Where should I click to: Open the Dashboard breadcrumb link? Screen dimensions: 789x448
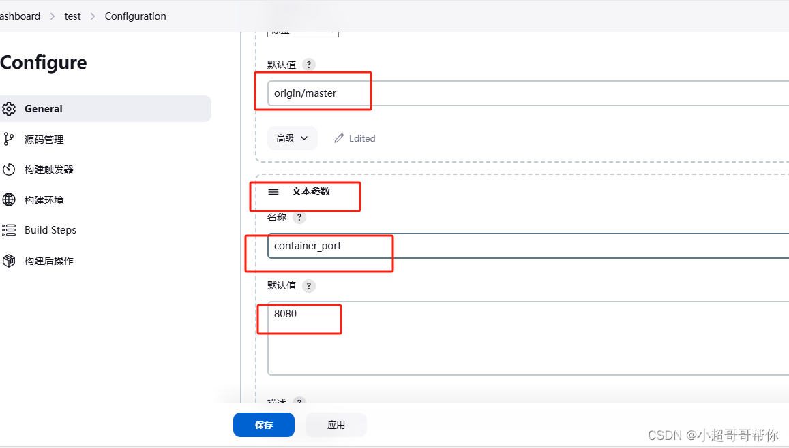20,16
